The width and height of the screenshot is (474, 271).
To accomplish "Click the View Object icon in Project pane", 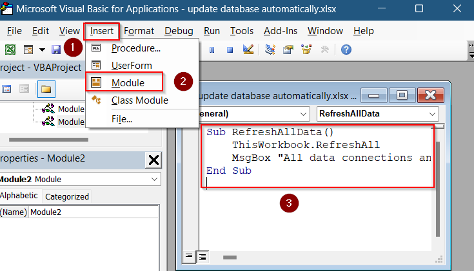I will (25, 89).
